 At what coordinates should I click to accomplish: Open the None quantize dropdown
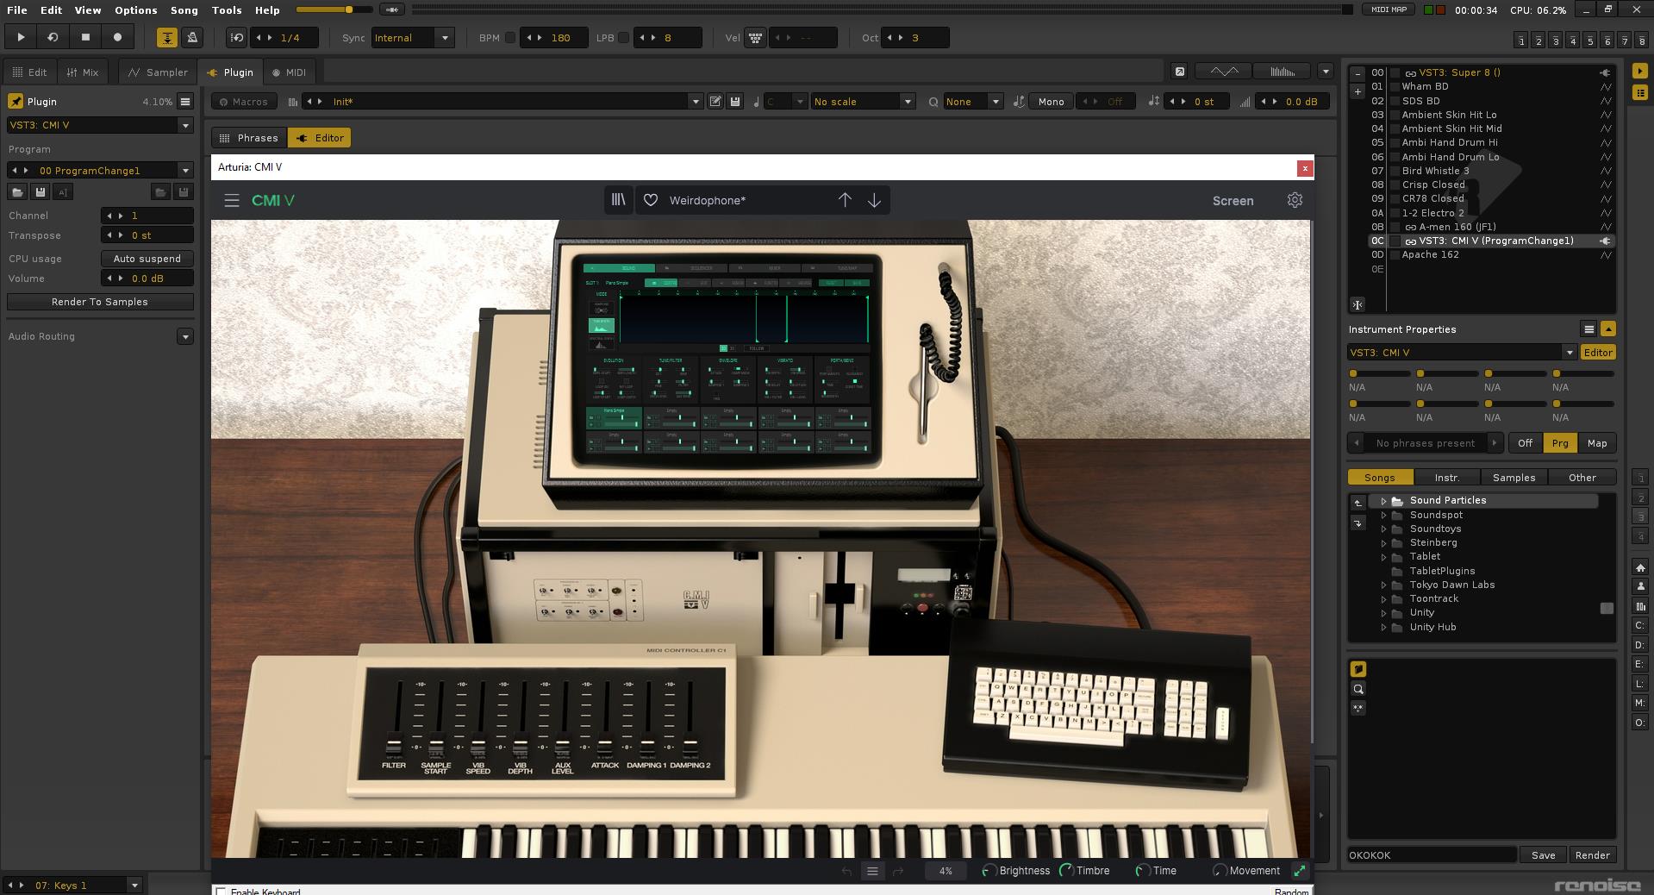(x=973, y=102)
